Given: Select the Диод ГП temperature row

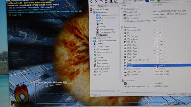Looking at the screenshot, I should [144, 63].
